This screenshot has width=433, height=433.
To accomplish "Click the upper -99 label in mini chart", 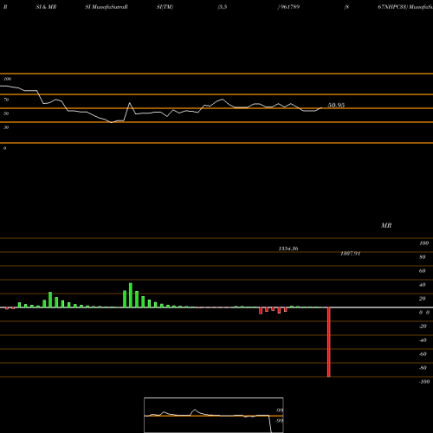I will point(279,410).
